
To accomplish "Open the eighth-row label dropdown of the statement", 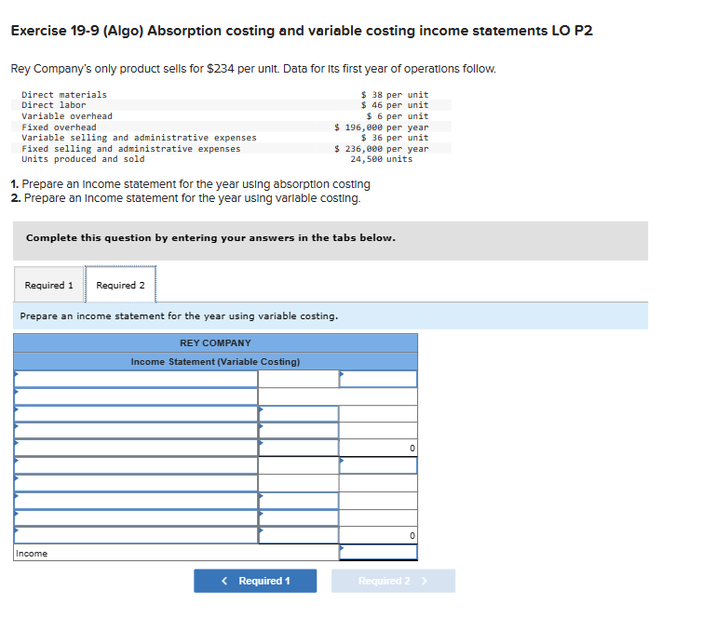I will 136,501.
